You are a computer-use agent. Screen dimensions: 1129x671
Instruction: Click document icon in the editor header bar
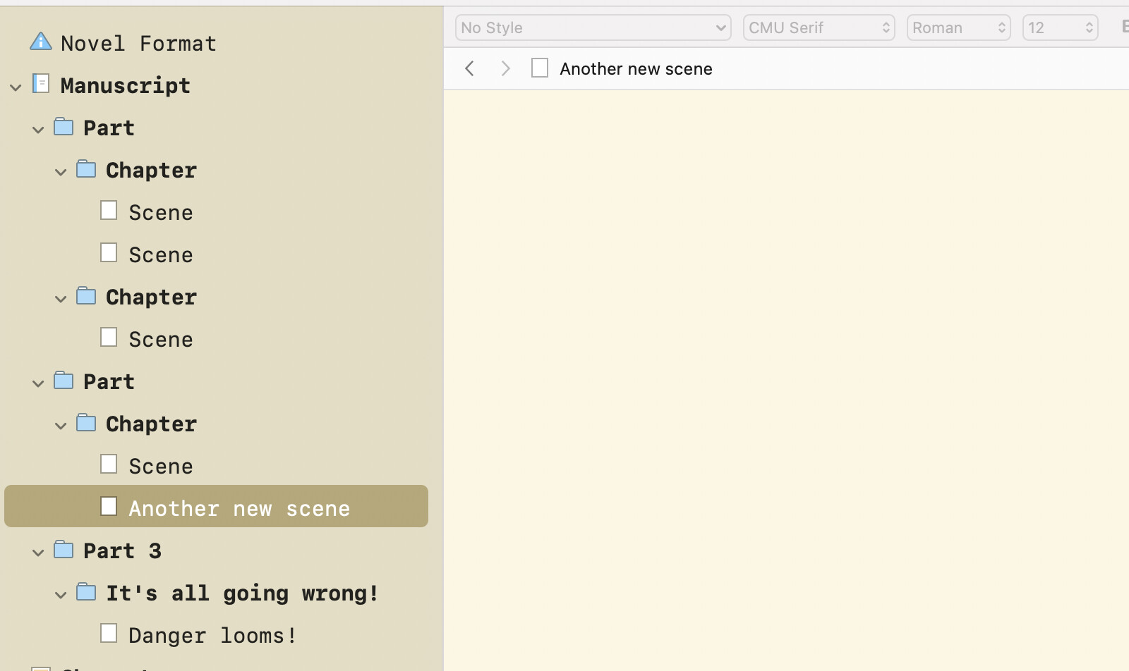coord(540,68)
